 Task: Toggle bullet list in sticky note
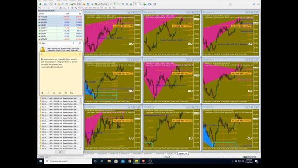(66, 93)
